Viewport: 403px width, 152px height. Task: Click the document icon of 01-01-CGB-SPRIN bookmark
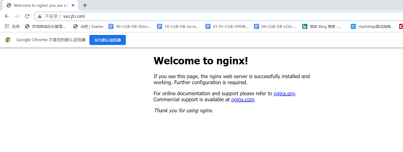click(208, 26)
